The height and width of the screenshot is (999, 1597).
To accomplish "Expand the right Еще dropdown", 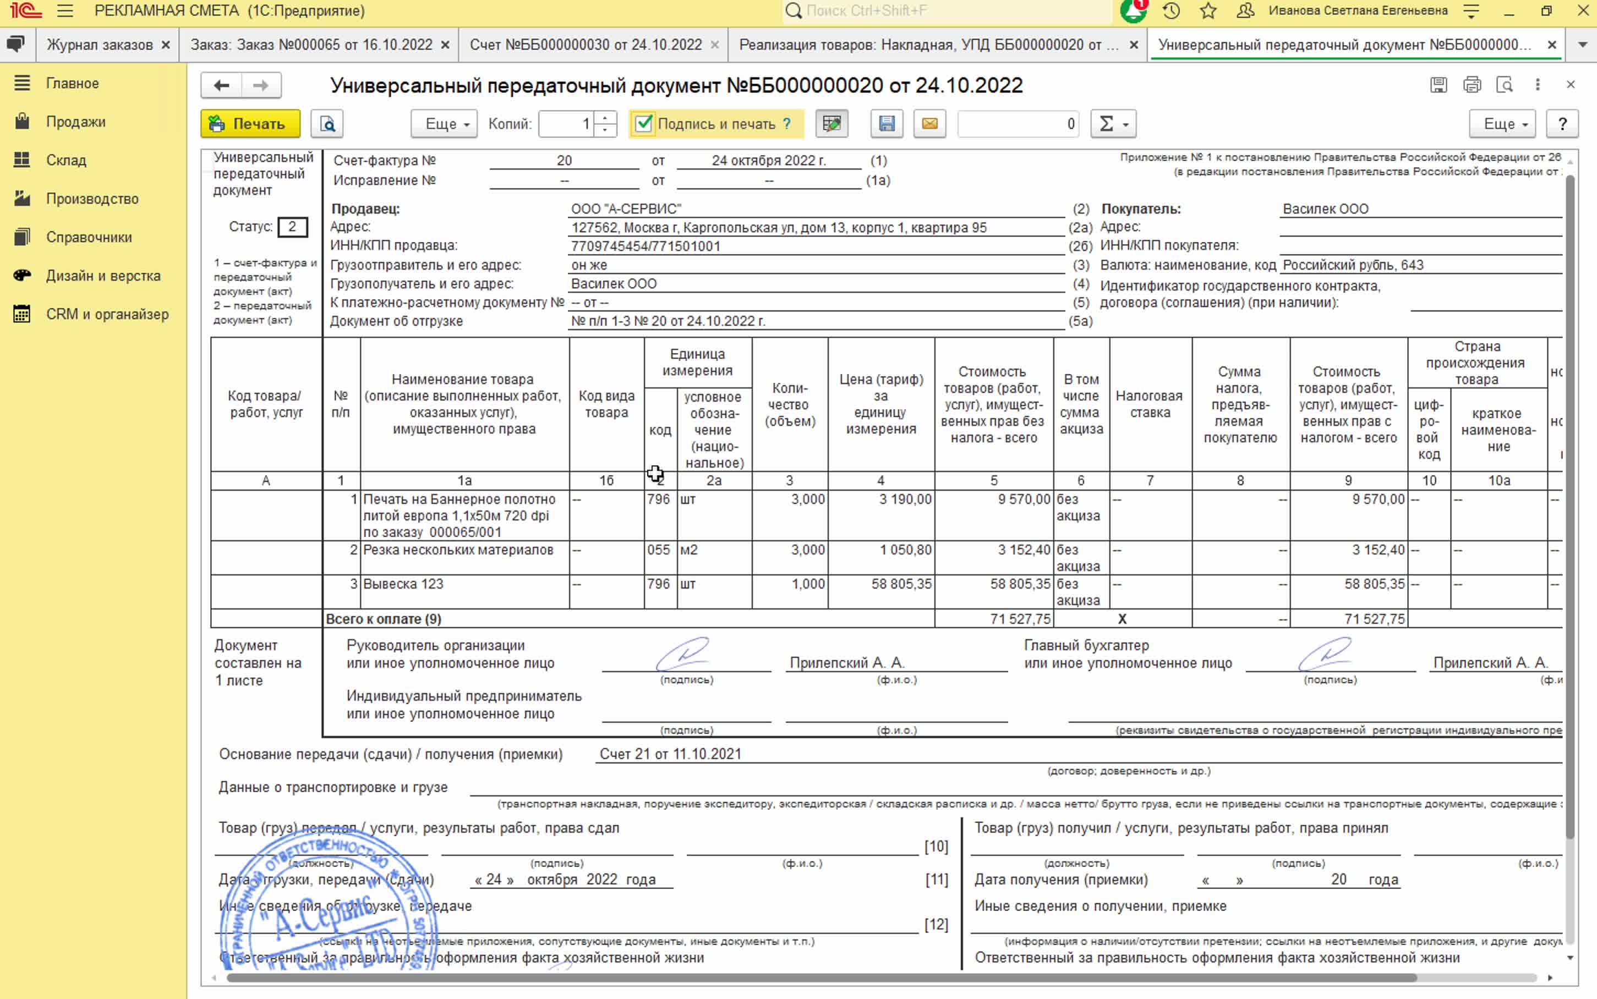I will [x=1502, y=124].
